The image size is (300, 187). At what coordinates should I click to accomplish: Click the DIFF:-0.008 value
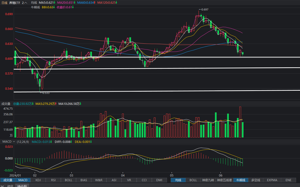63,142
